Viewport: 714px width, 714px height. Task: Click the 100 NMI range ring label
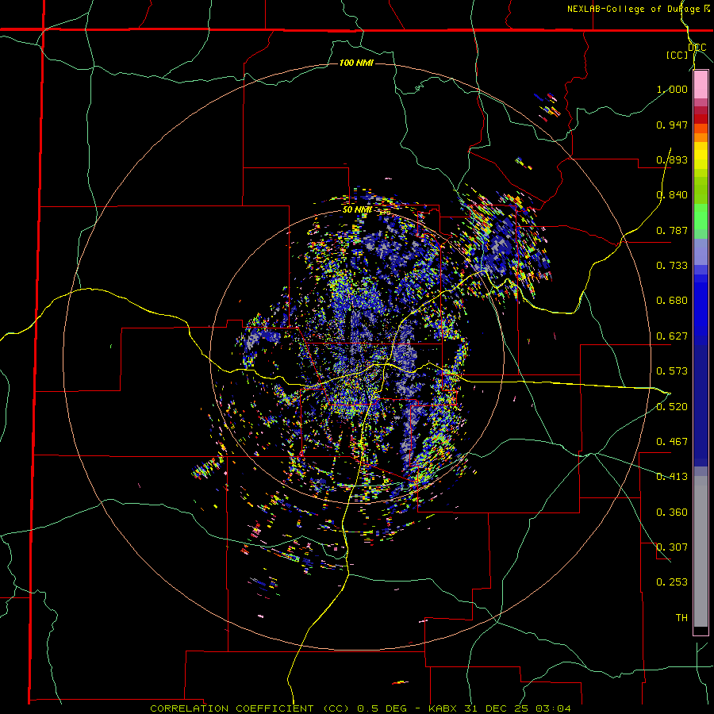(x=356, y=63)
